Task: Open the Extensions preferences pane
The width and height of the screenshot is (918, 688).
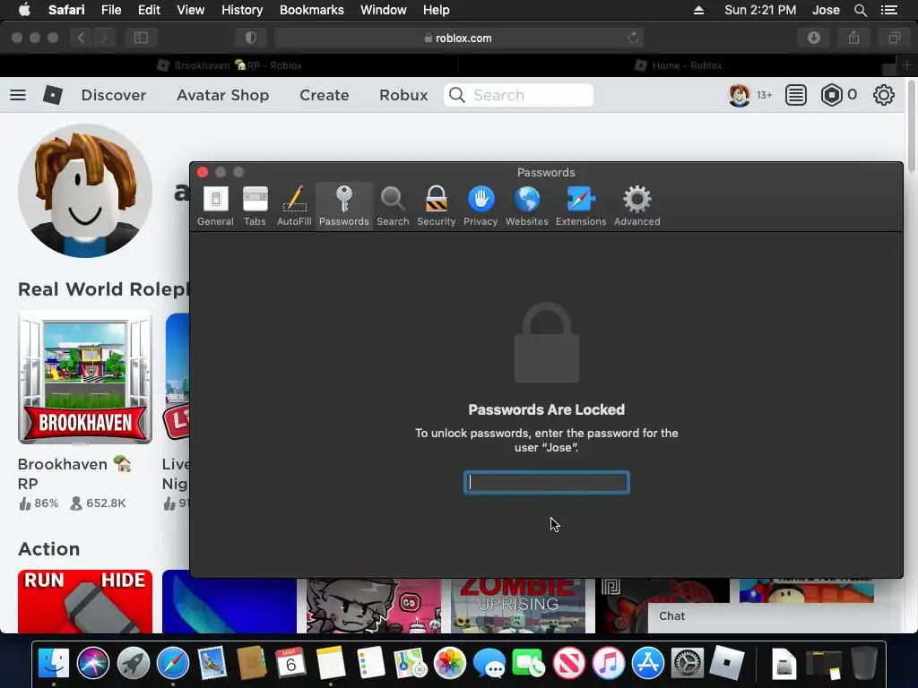Action: [581, 206]
